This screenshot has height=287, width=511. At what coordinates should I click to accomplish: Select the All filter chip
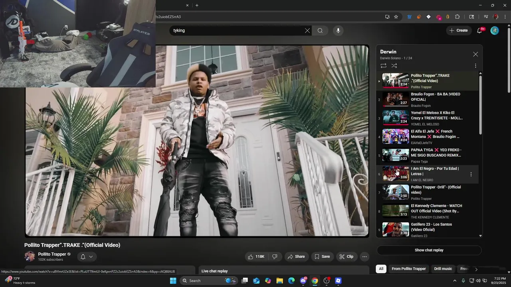tap(381, 269)
